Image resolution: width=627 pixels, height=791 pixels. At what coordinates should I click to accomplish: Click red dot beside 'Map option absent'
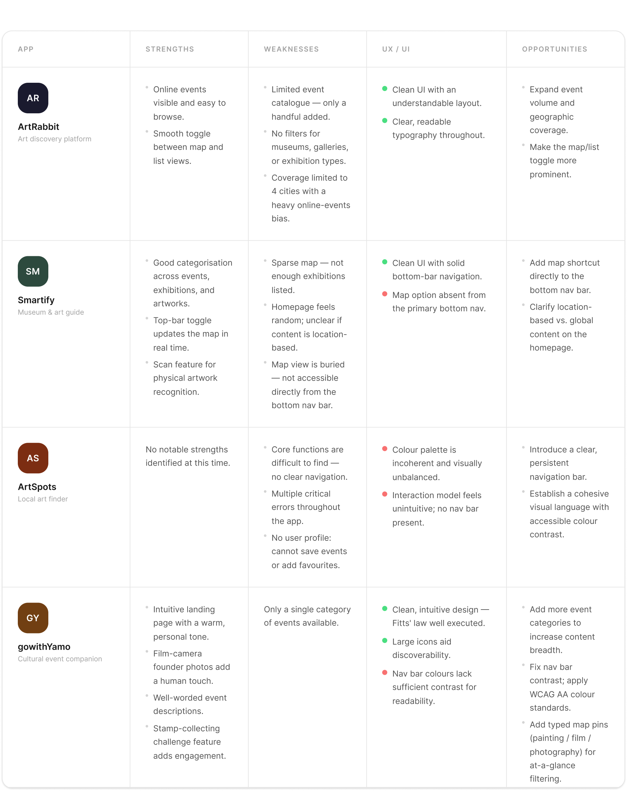pos(385,294)
